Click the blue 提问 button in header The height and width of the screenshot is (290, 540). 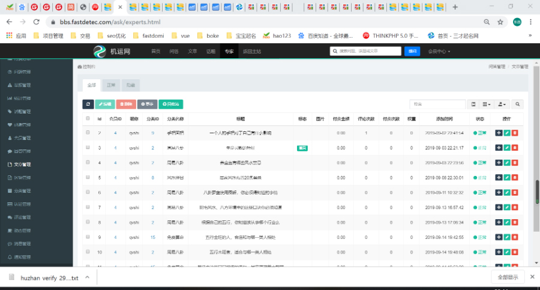[412, 52]
